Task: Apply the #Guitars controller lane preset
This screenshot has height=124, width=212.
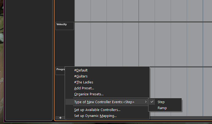Action: (x=81, y=76)
